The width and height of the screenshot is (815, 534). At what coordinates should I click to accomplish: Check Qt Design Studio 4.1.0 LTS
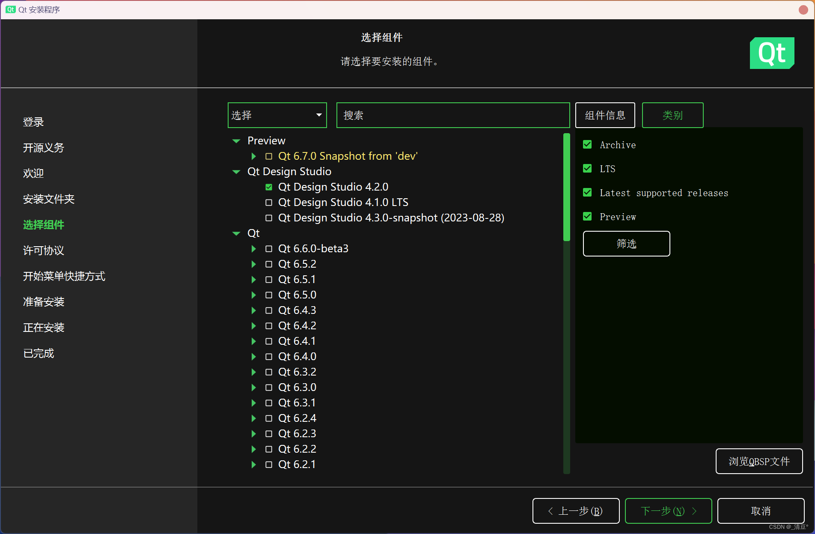click(x=269, y=203)
